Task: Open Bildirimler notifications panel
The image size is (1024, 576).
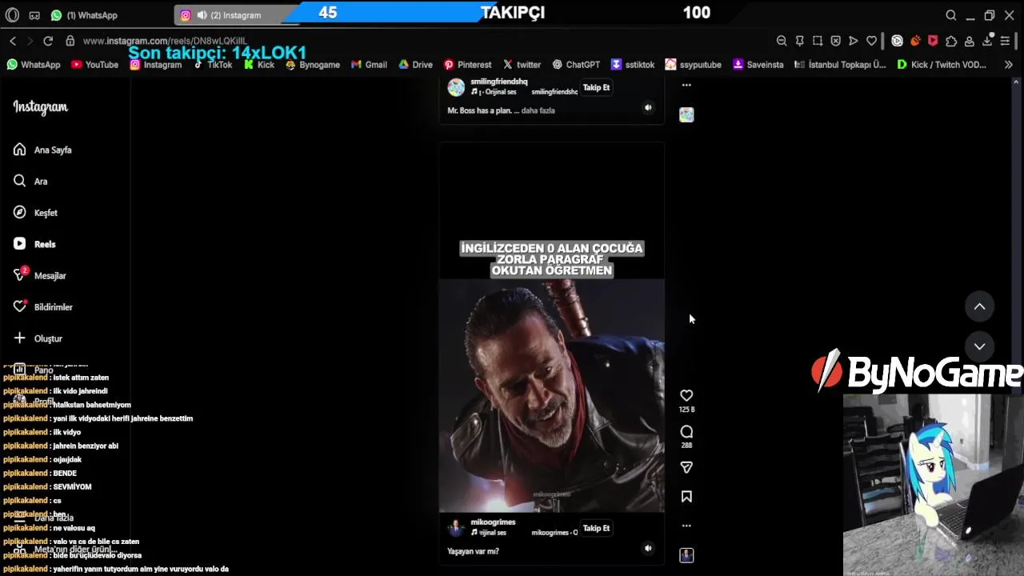Action: (43, 307)
